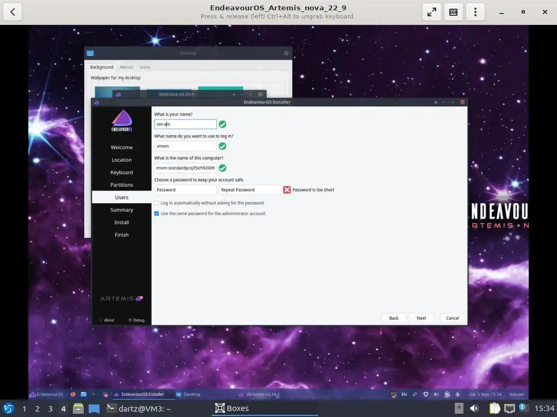557x417 pixels.
Task: Click the clipboard icon in the guest tray
Action: click(447, 394)
